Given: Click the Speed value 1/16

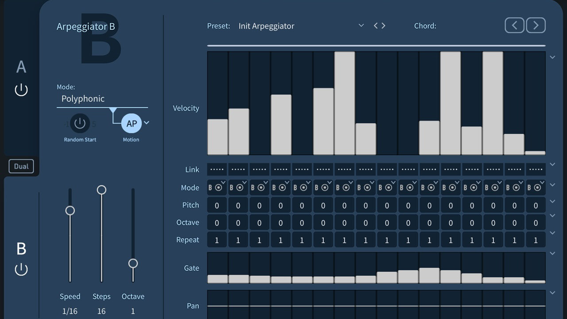Looking at the screenshot, I should 70,311.
